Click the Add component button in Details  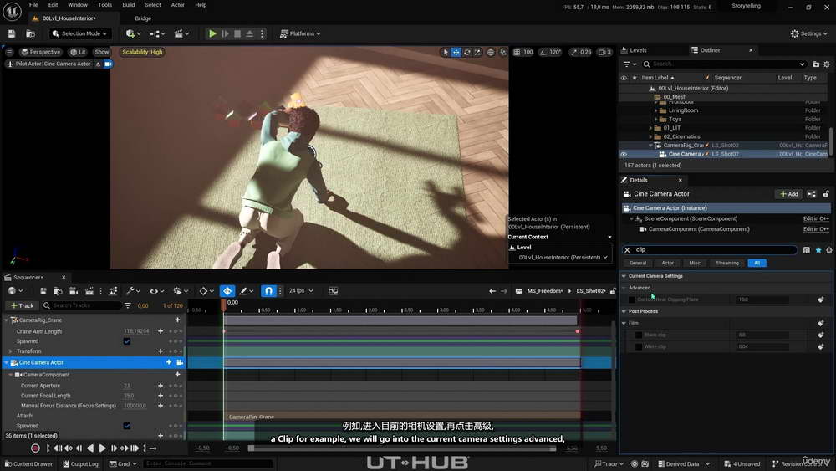pos(789,194)
